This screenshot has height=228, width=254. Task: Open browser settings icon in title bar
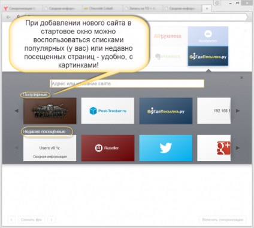[217, 3]
